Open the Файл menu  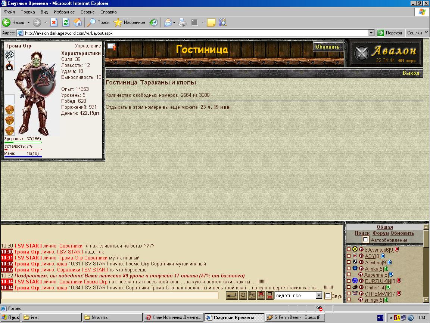[x=9, y=12]
